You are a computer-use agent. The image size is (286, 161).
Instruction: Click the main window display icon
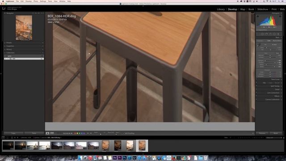3,138
